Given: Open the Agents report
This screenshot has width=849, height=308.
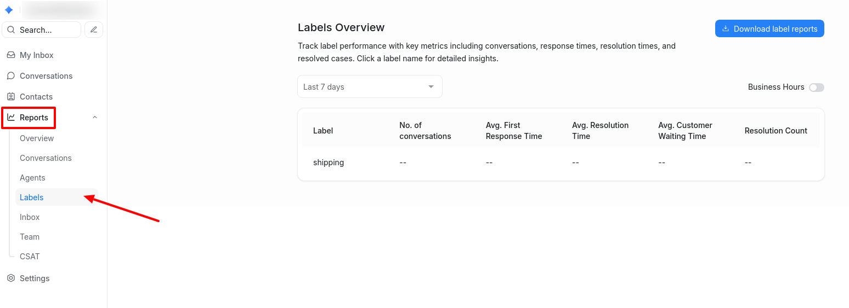Looking at the screenshot, I should pyautogui.click(x=32, y=178).
